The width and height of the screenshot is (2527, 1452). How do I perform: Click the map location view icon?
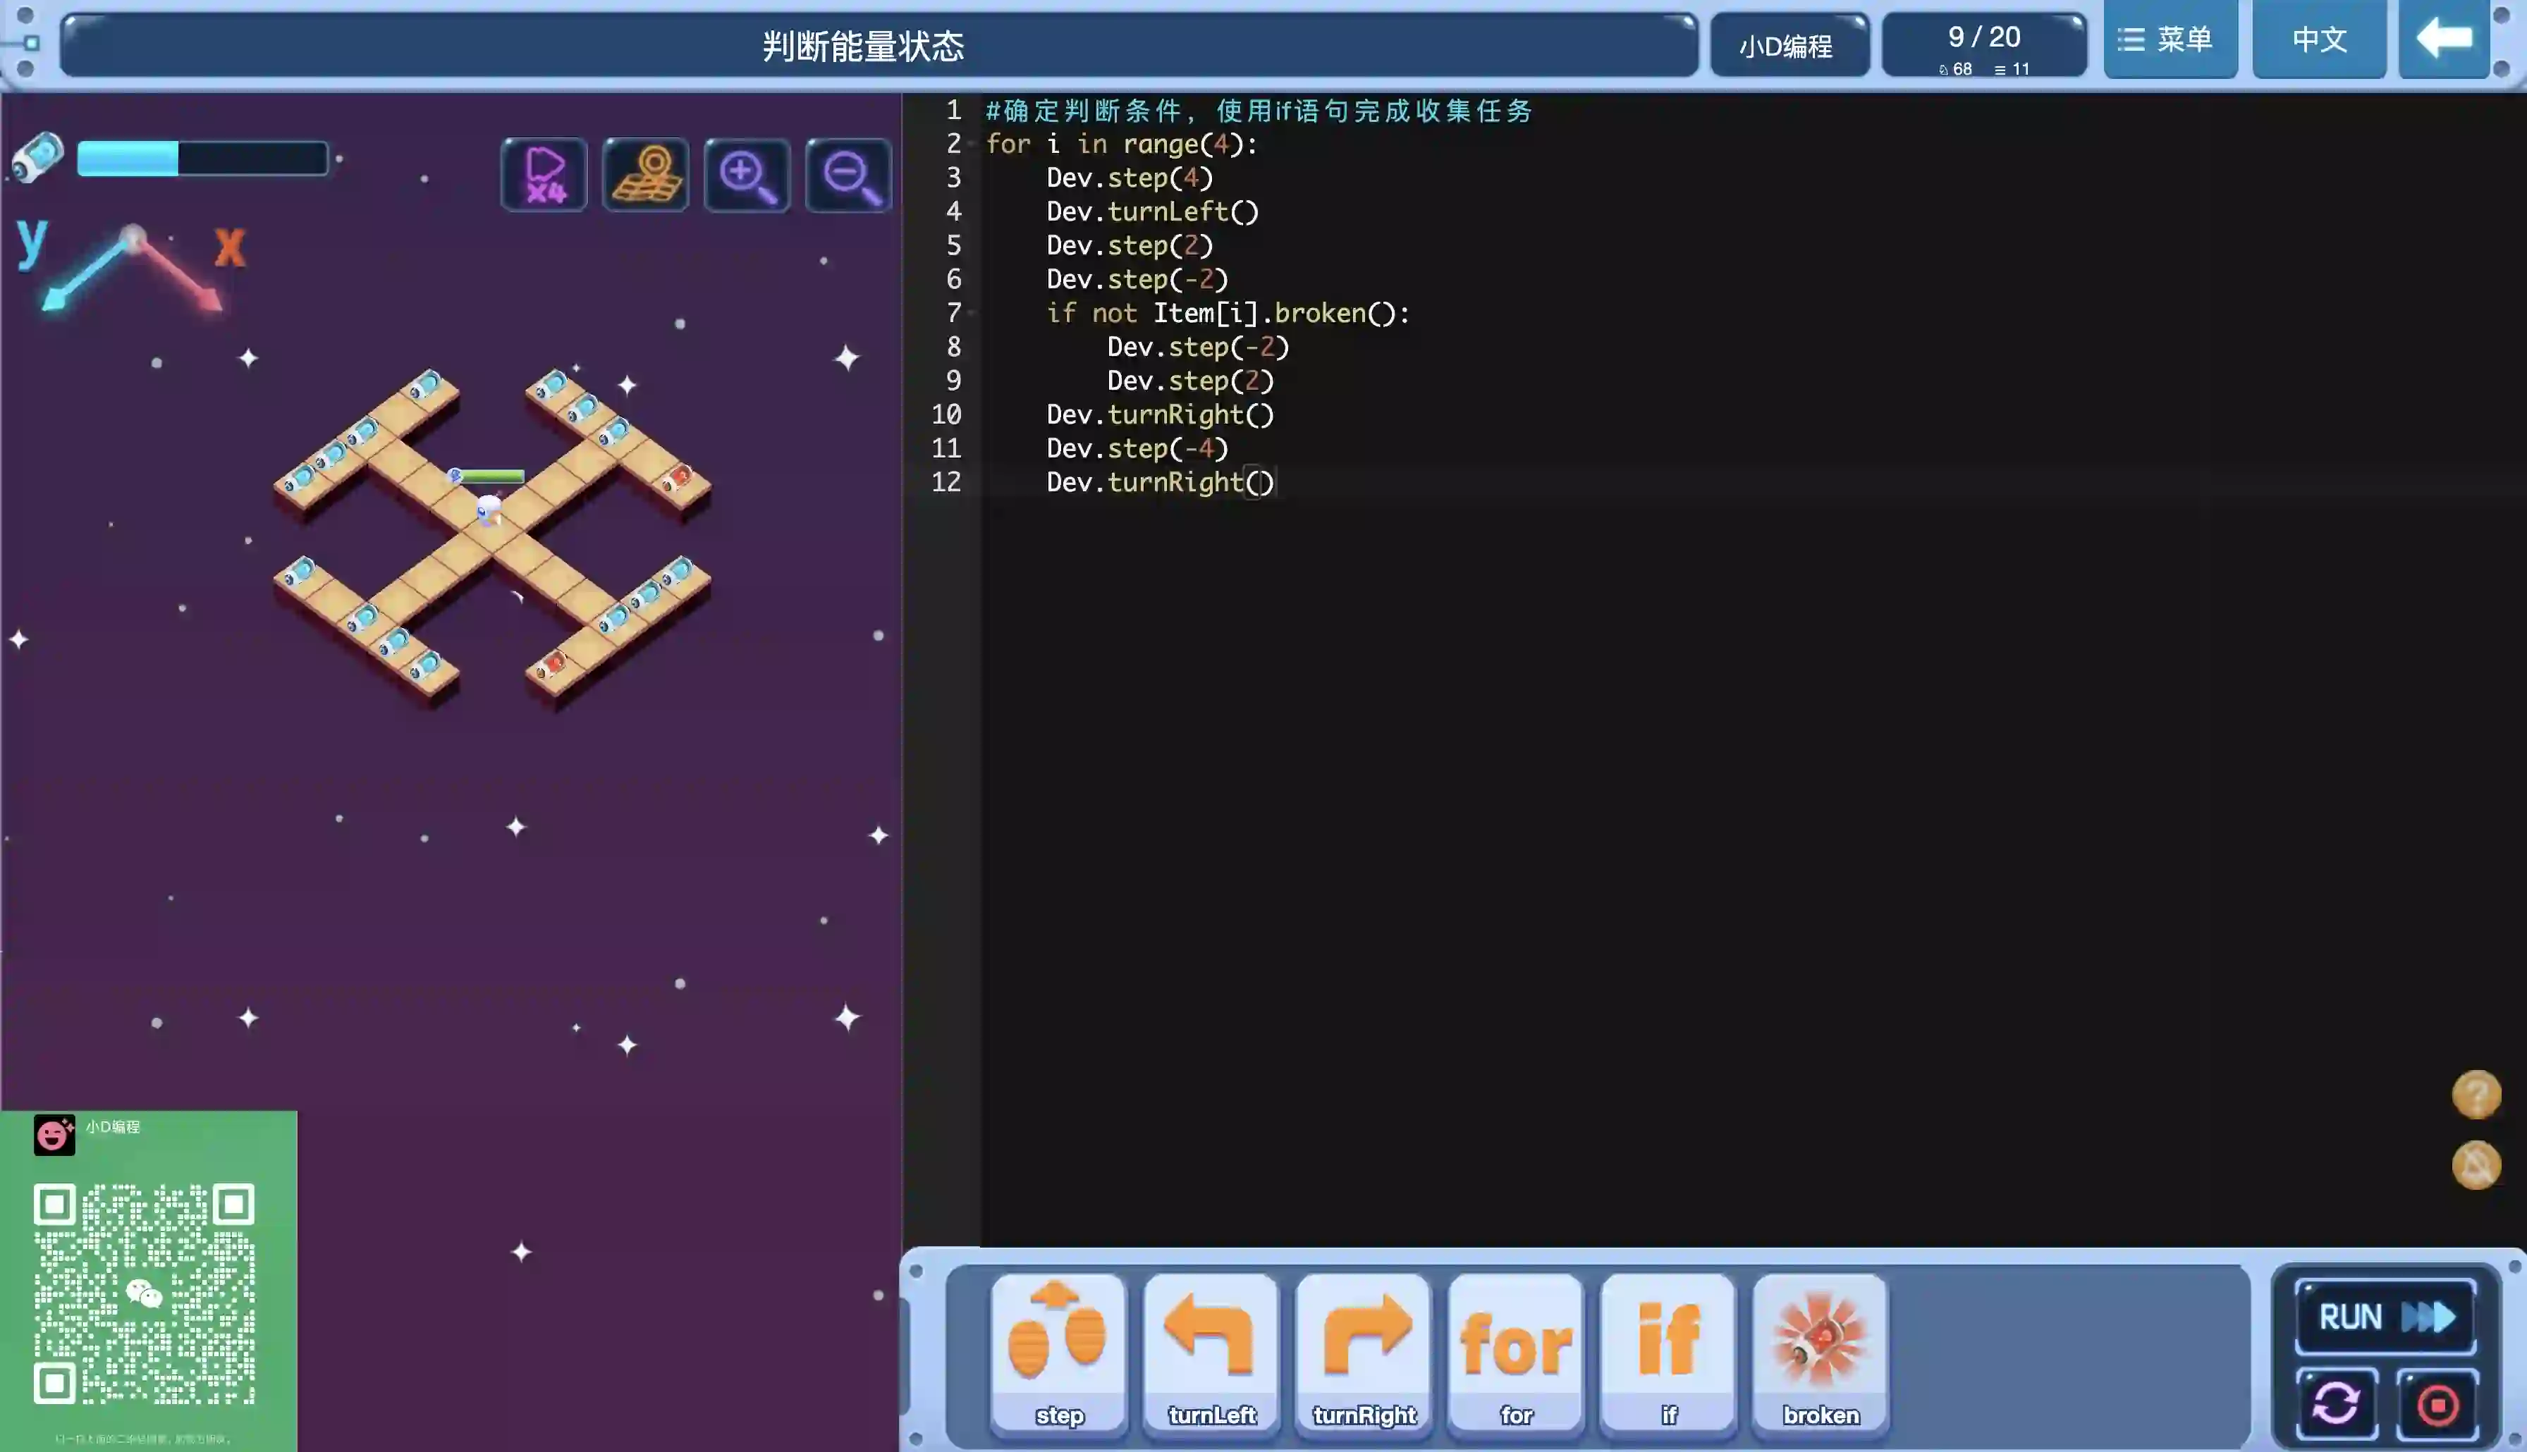645,176
